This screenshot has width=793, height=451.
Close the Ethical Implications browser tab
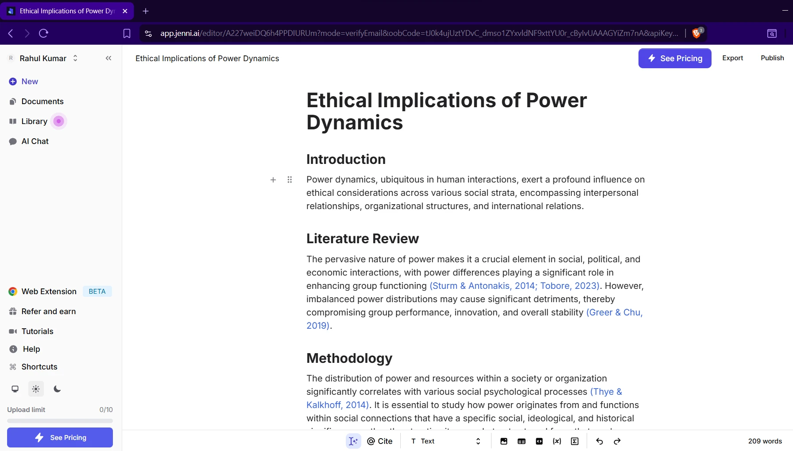coord(125,11)
